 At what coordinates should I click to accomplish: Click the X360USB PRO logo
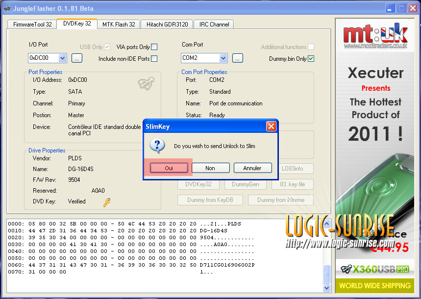(x=375, y=269)
